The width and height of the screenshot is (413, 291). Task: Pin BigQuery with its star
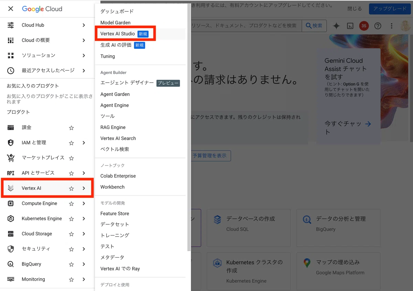point(71,264)
